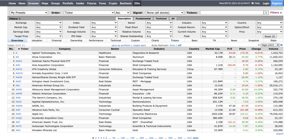
Task: Open the AAPL ticker link
Action: pyautogui.click(x=19, y=114)
